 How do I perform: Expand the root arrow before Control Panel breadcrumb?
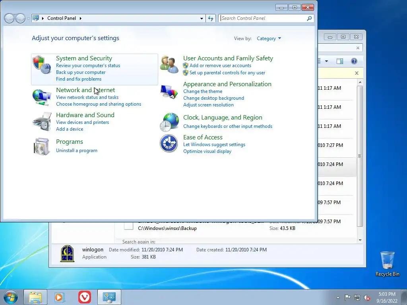click(x=43, y=18)
